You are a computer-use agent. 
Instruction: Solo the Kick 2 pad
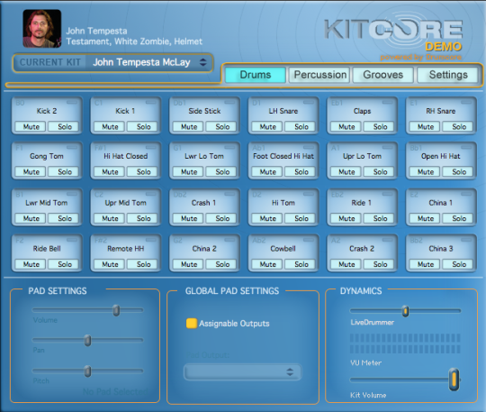[65, 127]
